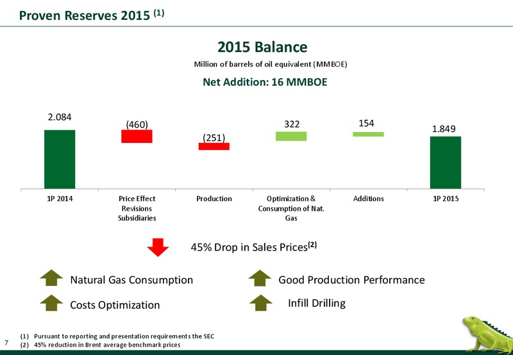Select the 1P 2015 dark green bar
This screenshot has width=513, height=355.
tap(446, 163)
